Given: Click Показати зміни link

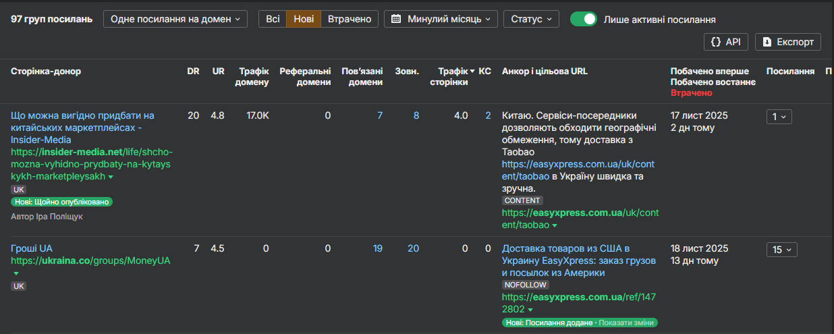Looking at the screenshot, I should pyautogui.click(x=626, y=323).
